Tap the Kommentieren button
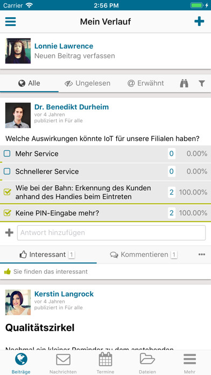 tap(143, 254)
